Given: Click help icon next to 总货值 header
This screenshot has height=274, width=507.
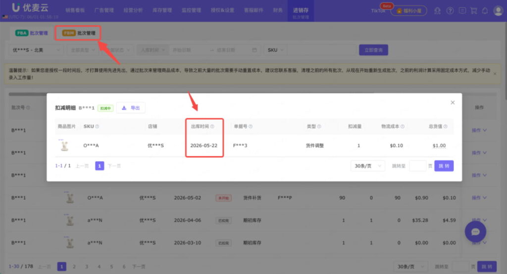Looking at the screenshot, I should 445,126.
